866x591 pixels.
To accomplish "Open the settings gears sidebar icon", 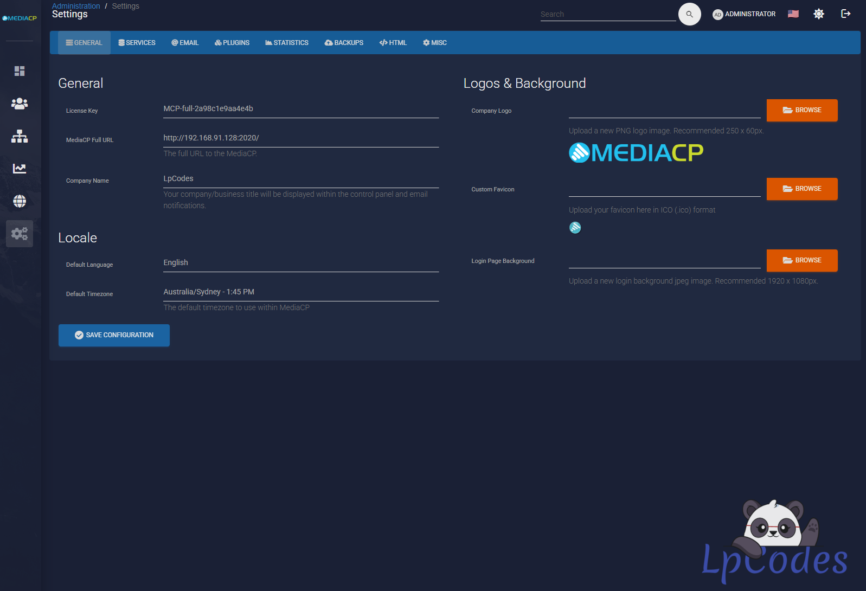I will (20, 234).
